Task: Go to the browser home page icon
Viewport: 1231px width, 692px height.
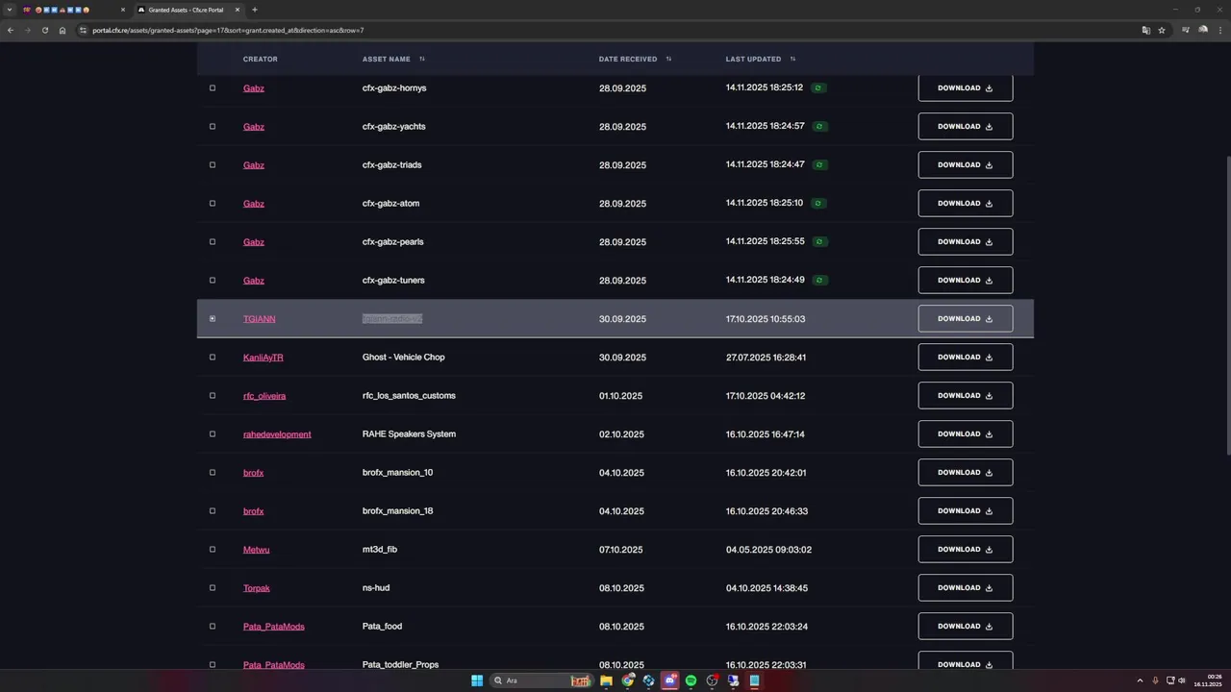Action: (63, 30)
